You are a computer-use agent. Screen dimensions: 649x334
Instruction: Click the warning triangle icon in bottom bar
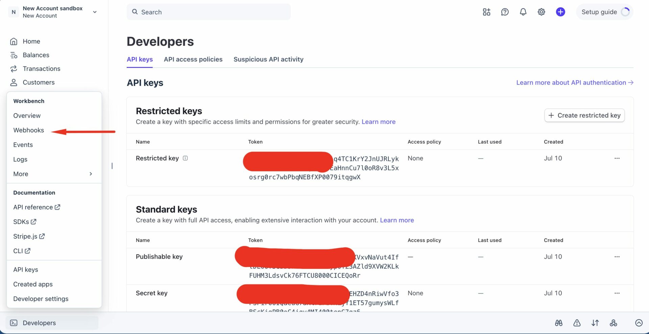point(577,323)
